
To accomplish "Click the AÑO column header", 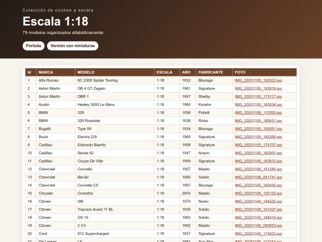I will click(188, 72).
